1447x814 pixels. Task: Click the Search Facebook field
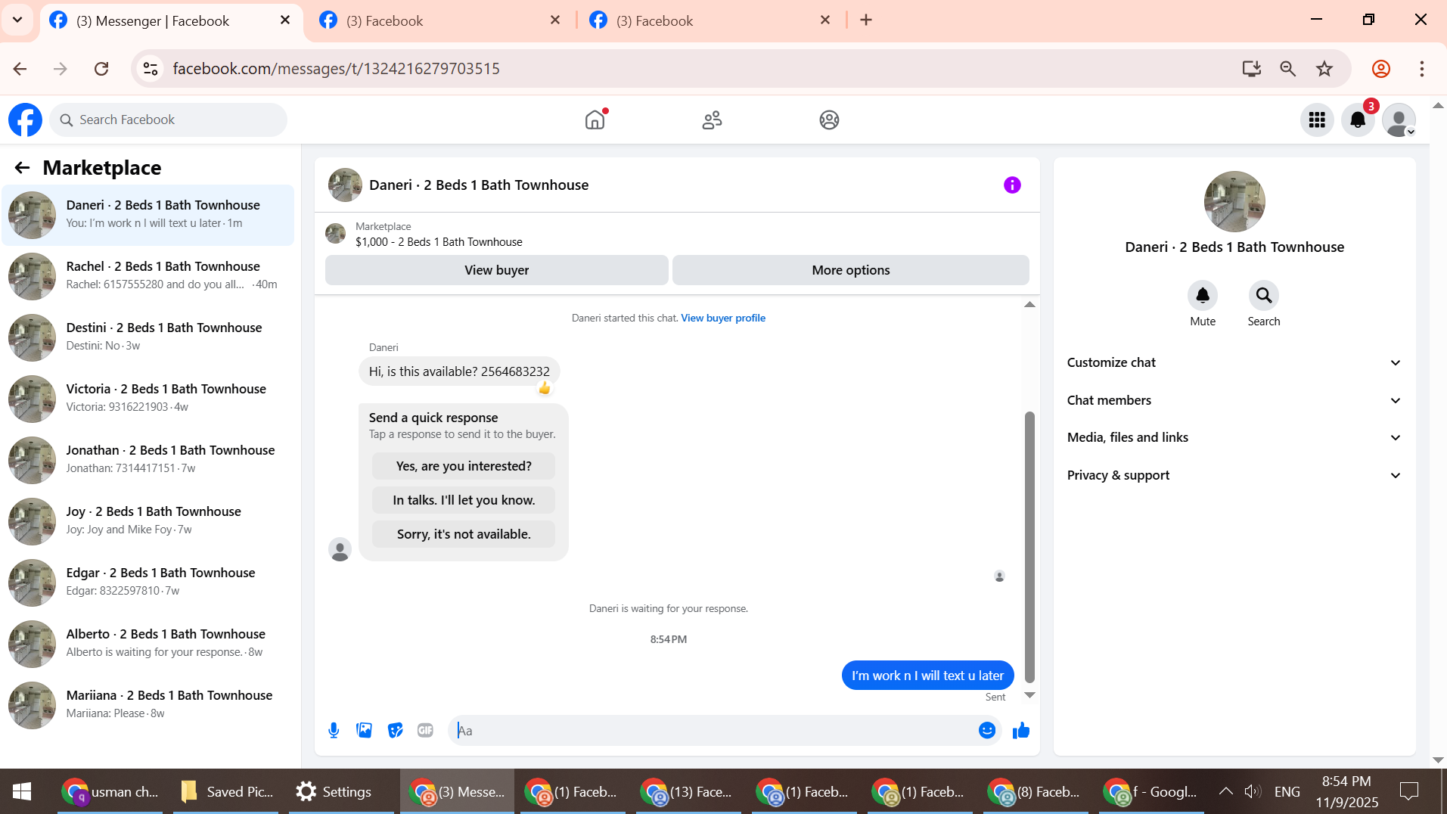[168, 120]
